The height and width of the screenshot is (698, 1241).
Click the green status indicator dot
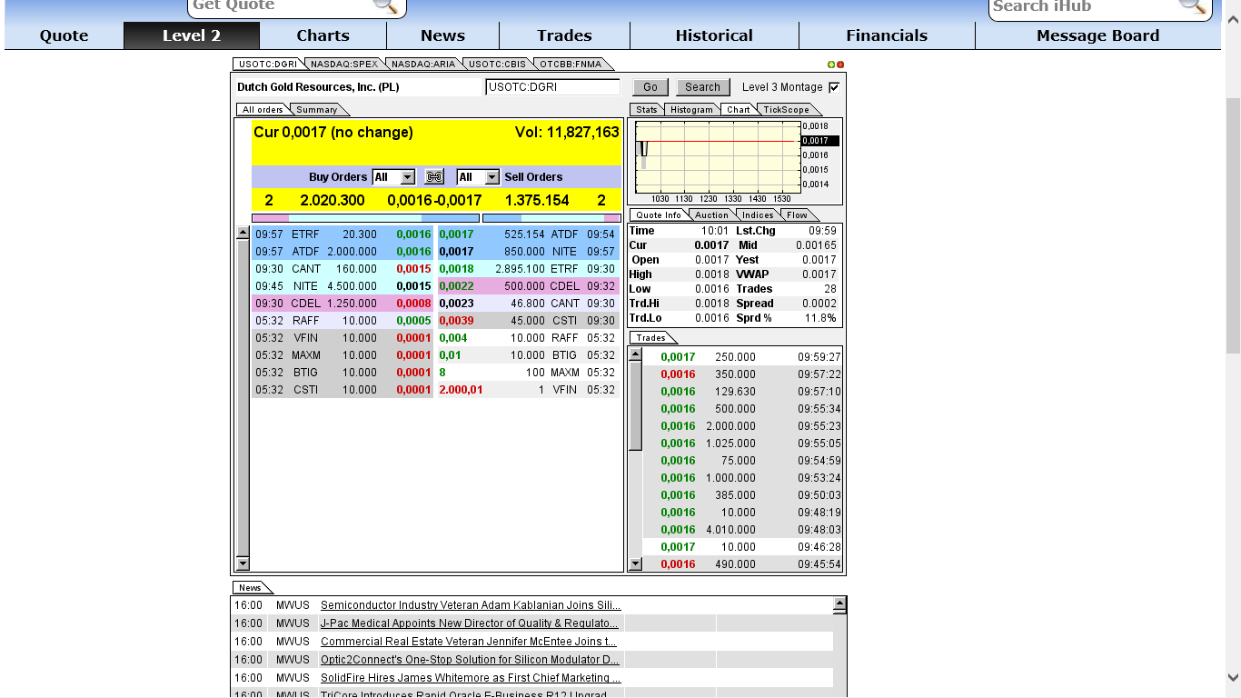click(x=829, y=64)
